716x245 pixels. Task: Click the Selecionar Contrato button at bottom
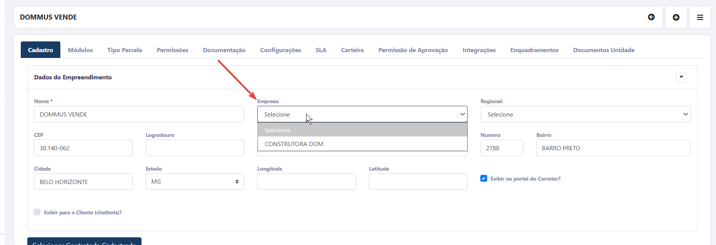coord(84,241)
